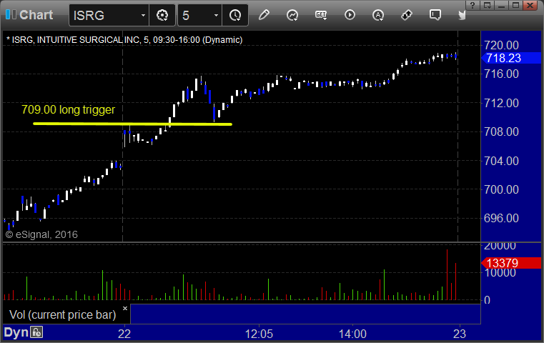
Task: Open the studies chart-line icon
Action: click(292, 15)
